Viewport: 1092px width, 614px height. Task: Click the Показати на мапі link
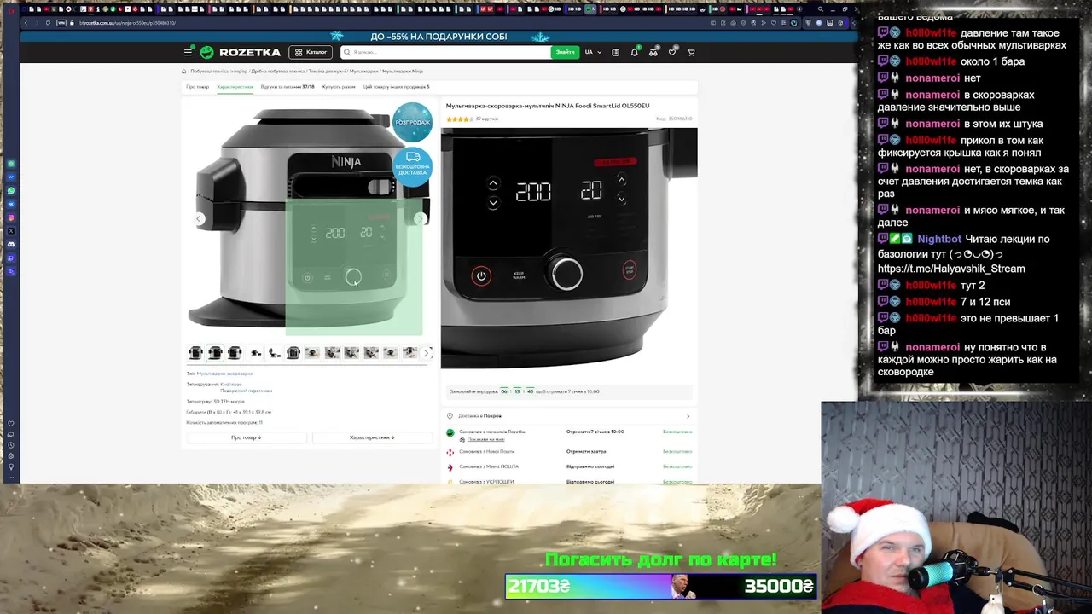tap(485, 439)
